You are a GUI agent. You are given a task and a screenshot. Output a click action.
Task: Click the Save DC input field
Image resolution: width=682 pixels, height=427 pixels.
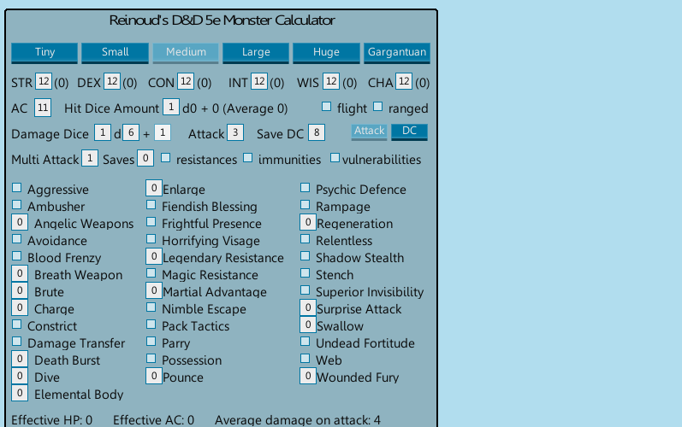(x=317, y=132)
